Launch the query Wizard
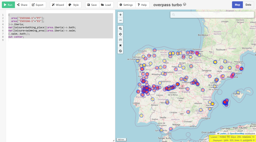The width and height of the screenshot is (256, 142). (x=58, y=5)
